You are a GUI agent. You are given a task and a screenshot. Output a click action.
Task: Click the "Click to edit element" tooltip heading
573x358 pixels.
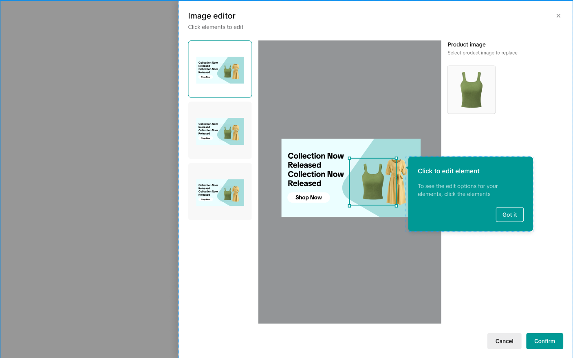tap(448, 171)
